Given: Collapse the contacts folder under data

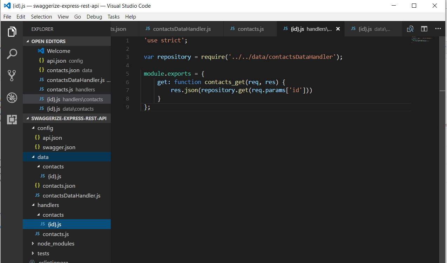Looking at the screenshot, I should [x=39, y=166].
